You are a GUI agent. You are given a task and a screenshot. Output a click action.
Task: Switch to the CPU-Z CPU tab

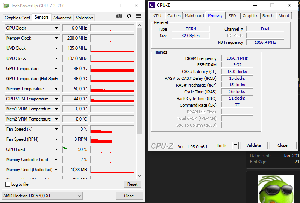pos(157,16)
